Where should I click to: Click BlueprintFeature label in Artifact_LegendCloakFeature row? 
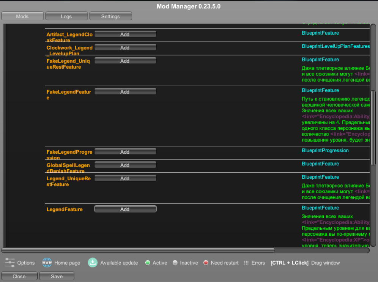(x=320, y=33)
